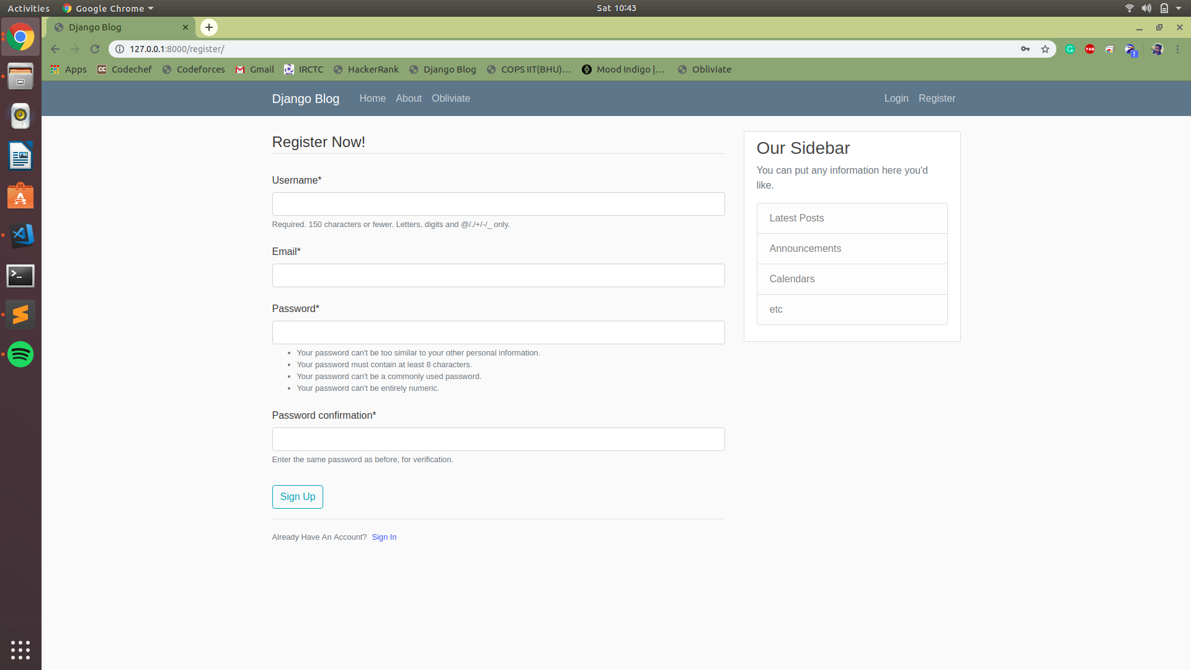Open a new browser tab
Screen dimensions: 1191x670
click(209, 27)
